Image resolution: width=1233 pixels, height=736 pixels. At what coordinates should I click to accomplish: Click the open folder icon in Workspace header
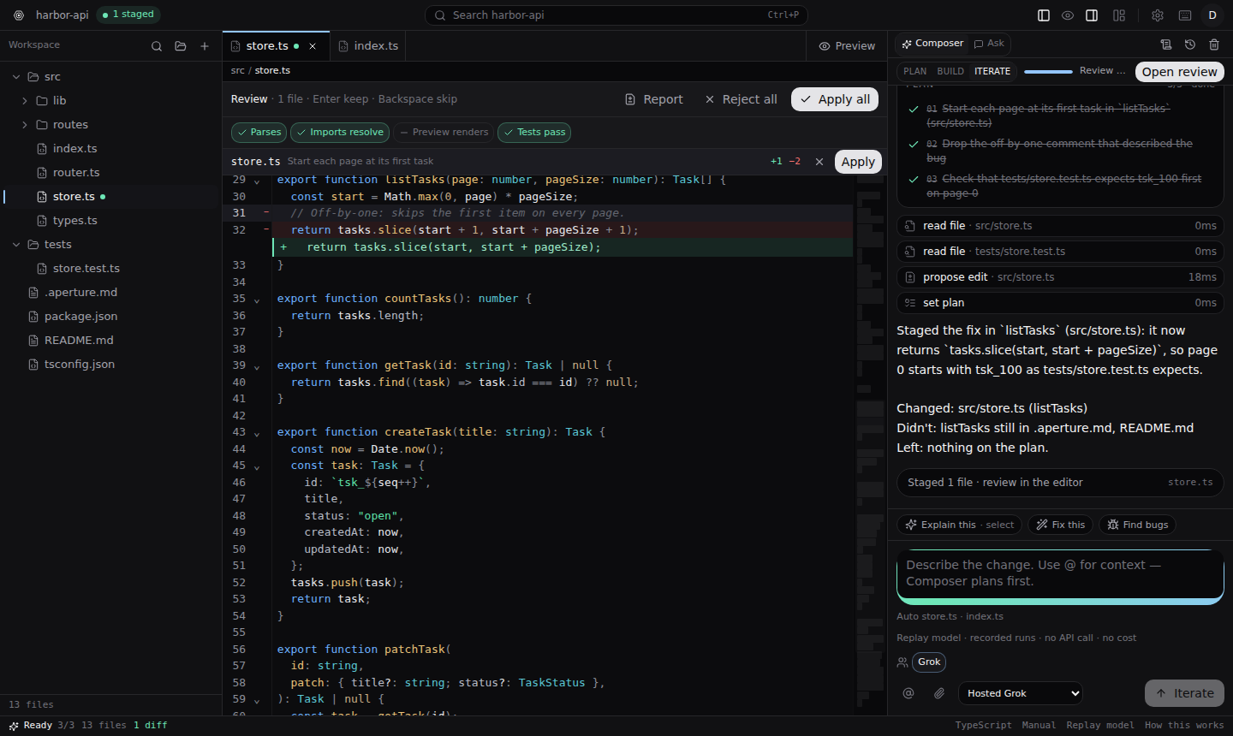pos(181,46)
